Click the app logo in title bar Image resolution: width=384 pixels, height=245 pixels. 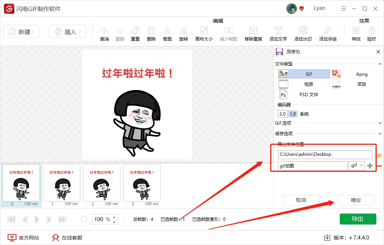9,9
